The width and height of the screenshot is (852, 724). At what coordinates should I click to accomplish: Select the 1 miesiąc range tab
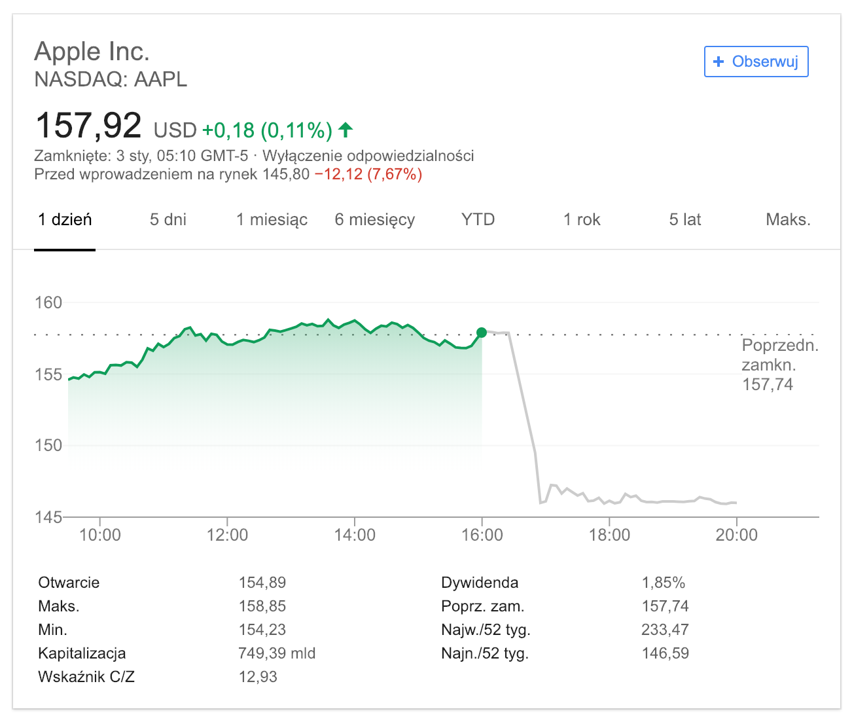point(272,220)
